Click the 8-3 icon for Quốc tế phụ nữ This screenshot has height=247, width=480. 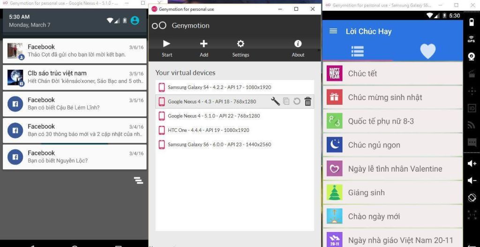(x=334, y=121)
